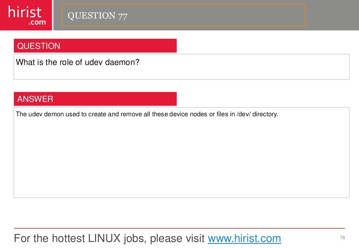Click the red divider line above the footer

coord(179,228)
